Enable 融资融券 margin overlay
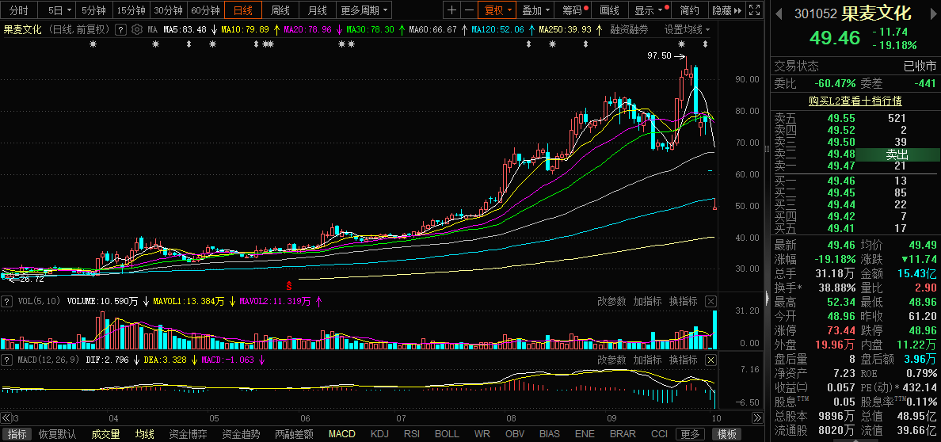This screenshot has height=442, width=941. tap(630, 29)
